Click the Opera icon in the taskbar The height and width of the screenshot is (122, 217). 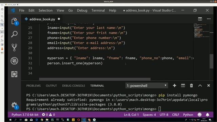tap(78, 120)
